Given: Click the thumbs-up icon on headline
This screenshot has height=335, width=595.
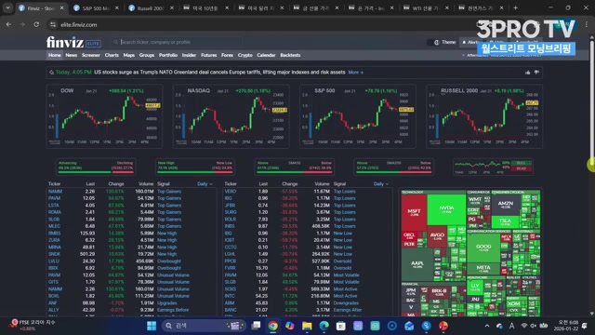Looking at the screenshot, I should (527, 73).
